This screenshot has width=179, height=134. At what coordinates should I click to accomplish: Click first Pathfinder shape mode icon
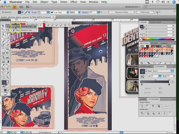pos(142,106)
